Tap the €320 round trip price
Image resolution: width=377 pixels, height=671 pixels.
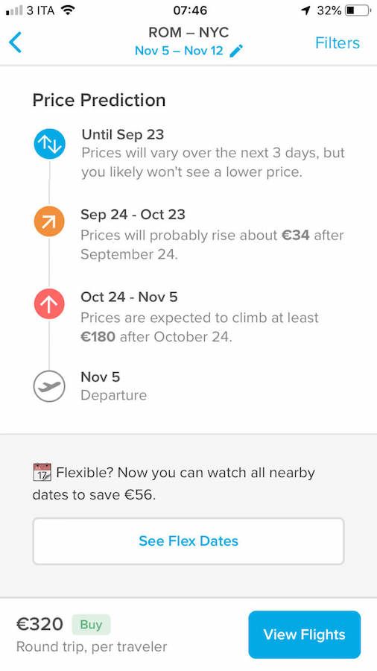click(x=39, y=624)
